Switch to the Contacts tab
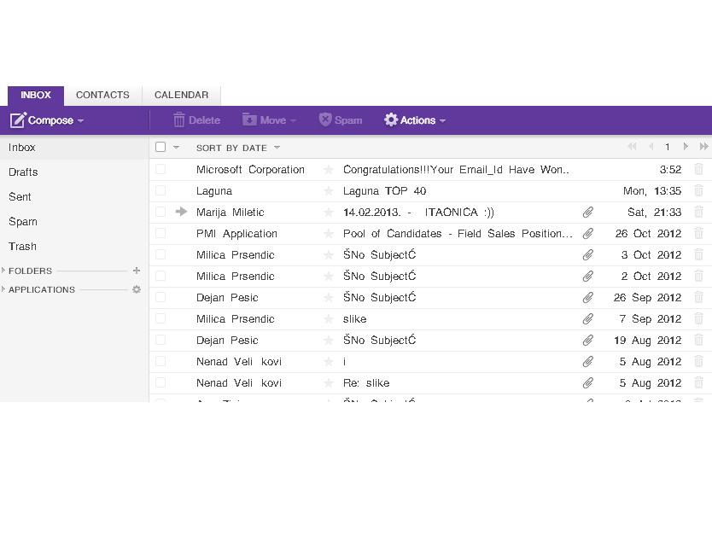The height and width of the screenshot is (542, 712). (102, 96)
